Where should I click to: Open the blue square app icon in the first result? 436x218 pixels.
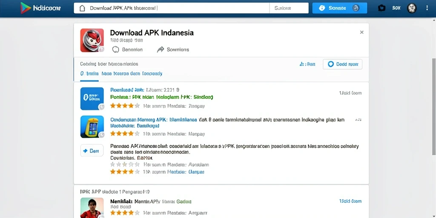tap(92, 99)
